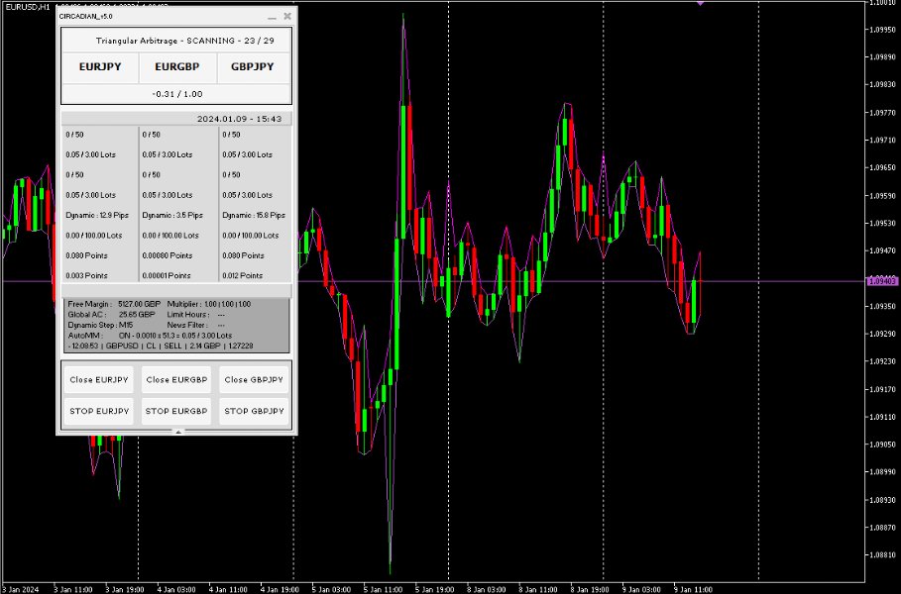Click the 2024.01.09 - 15:43 timestamp
The image size is (901, 594).
(x=239, y=119)
